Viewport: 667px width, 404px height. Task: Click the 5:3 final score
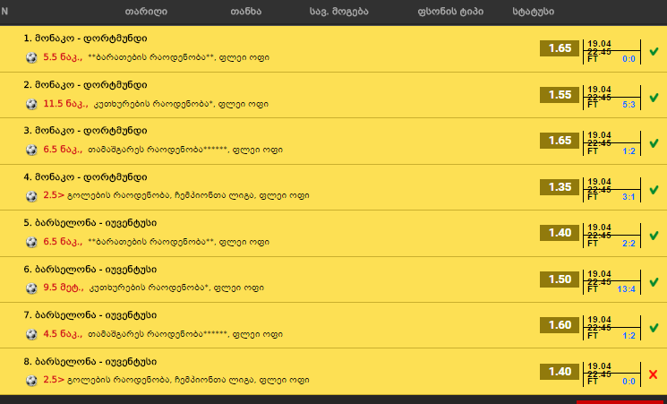click(629, 105)
